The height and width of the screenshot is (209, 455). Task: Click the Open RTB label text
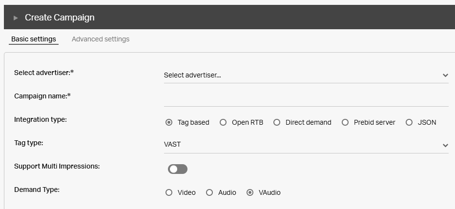click(247, 122)
